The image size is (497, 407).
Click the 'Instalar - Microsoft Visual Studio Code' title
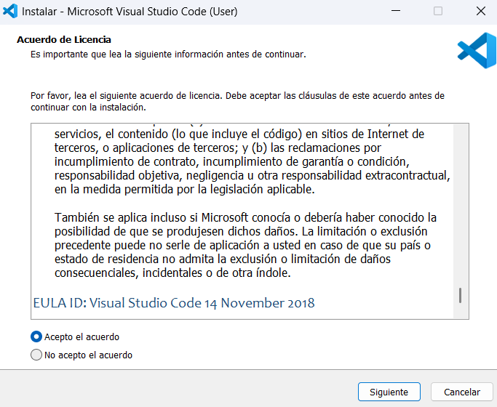click(x=130, y=12)
